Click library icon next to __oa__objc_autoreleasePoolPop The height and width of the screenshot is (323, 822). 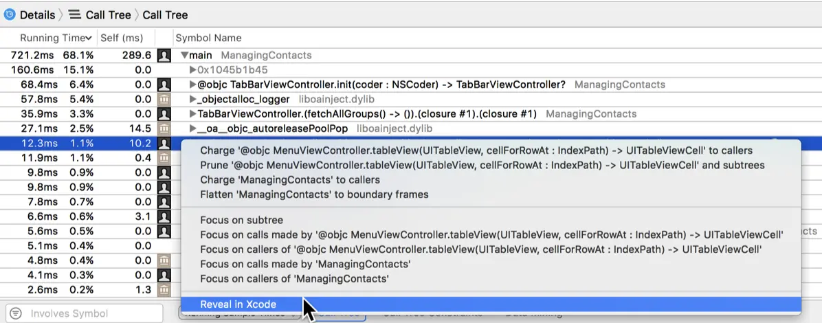click(x=164, y=129)
